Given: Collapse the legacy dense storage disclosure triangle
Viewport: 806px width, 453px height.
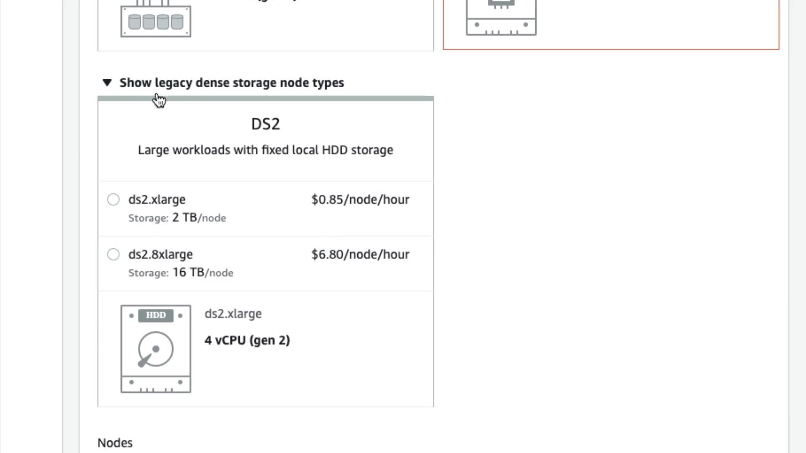Looking at the screenshot, I should (x=107, y=83).
